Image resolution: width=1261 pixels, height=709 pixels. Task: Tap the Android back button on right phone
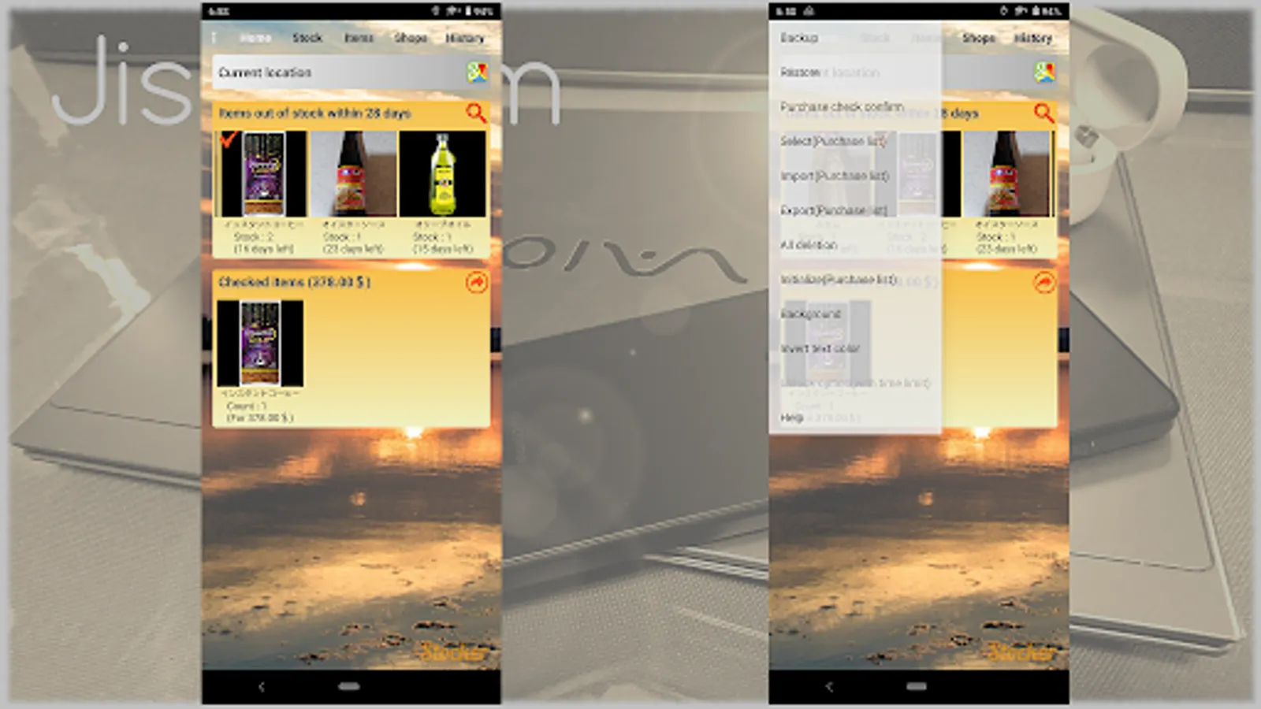(829, 687)
